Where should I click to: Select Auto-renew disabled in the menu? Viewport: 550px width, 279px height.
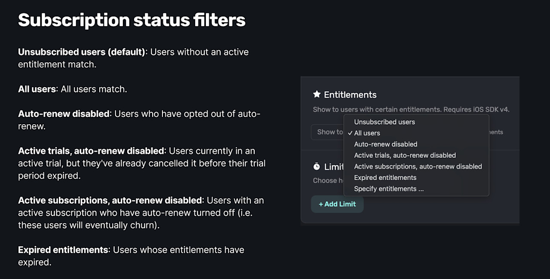(385, 144)
